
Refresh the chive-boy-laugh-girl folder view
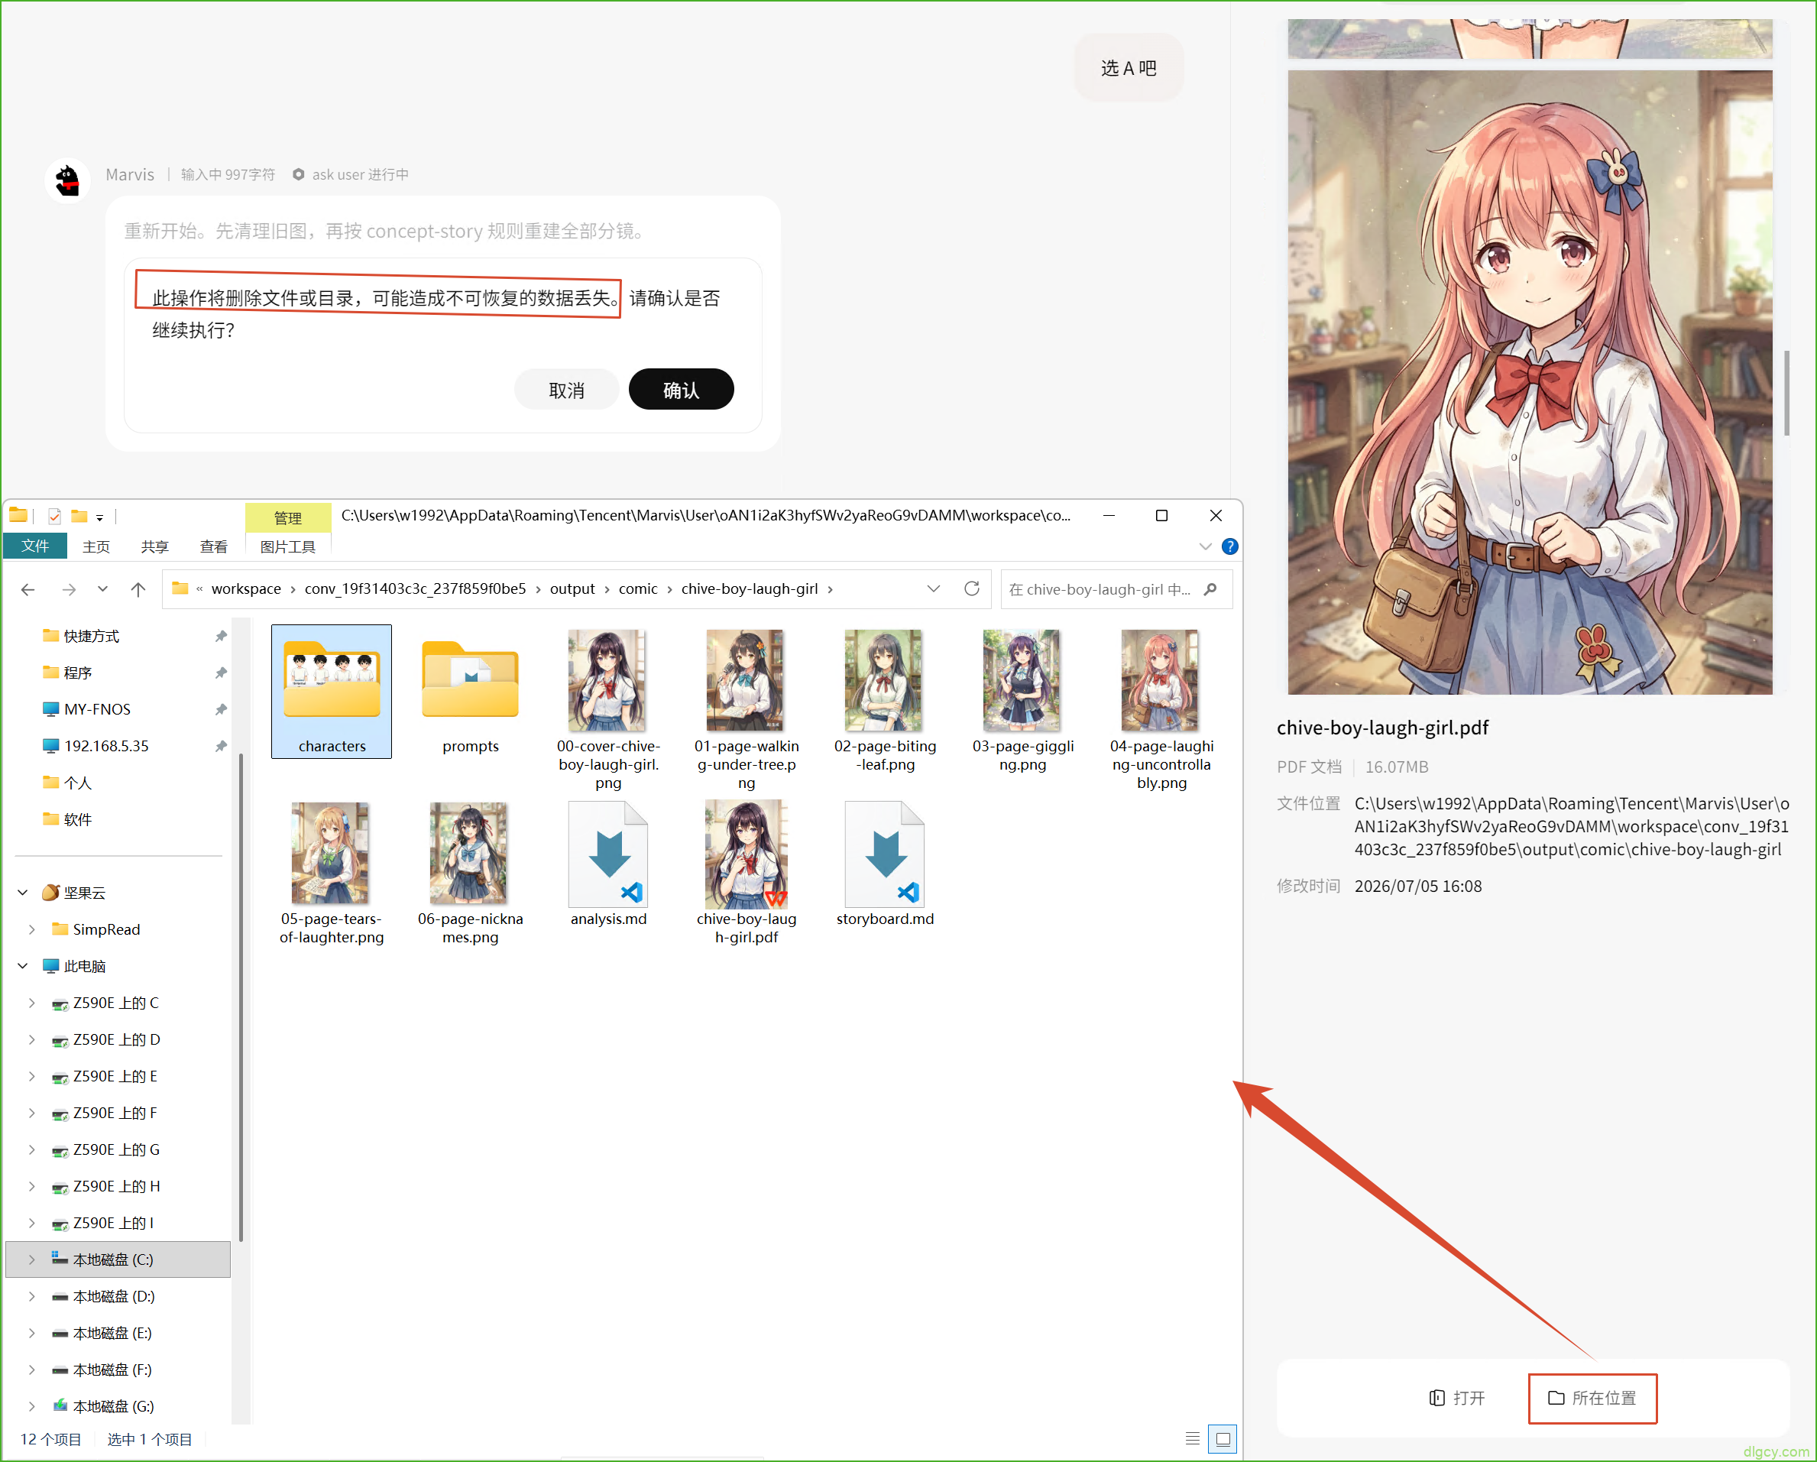point(972,588)
